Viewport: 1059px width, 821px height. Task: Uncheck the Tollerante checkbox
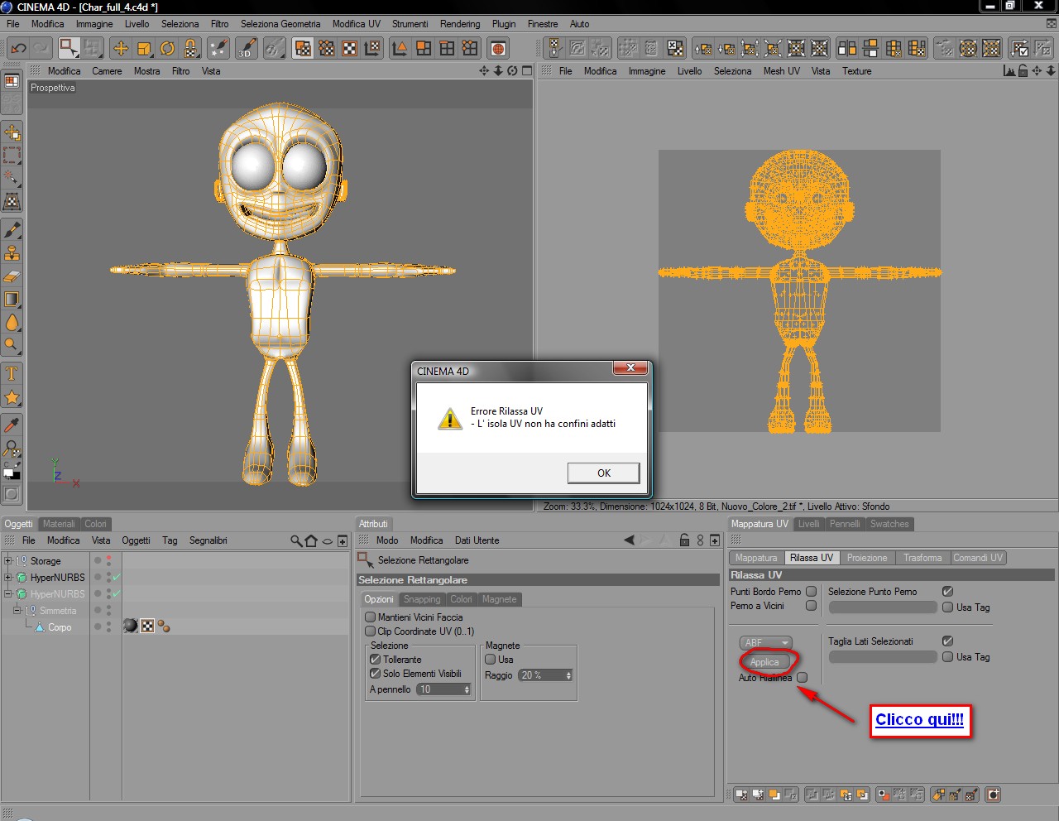[376, 659]
